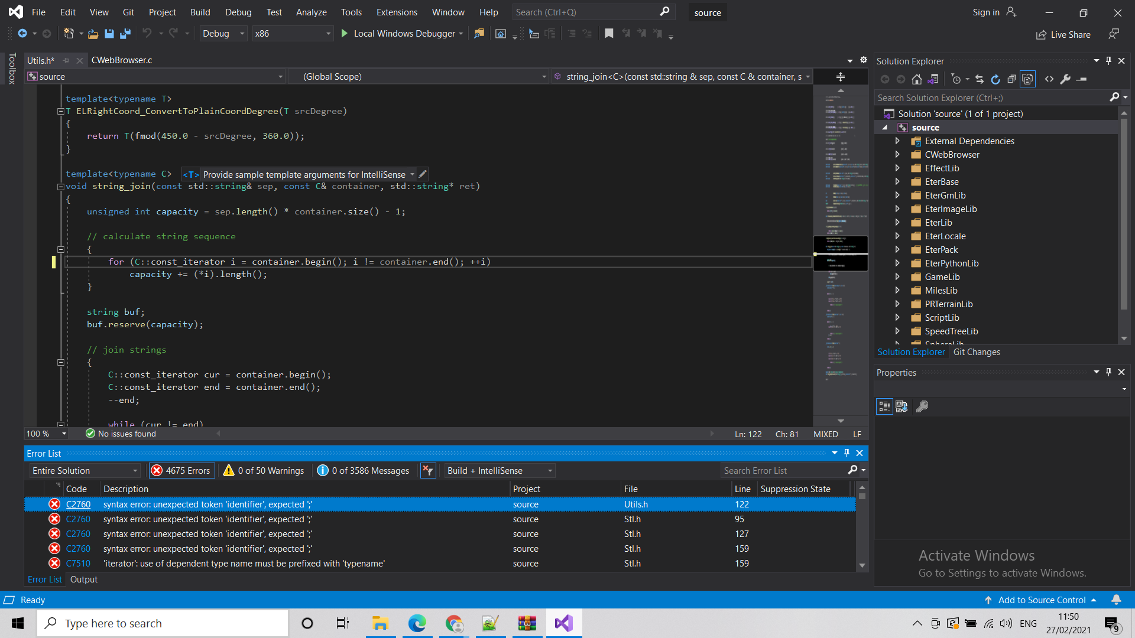Open the Build + IntelliSense dropdown
Viewport: 1135px width, 638px height.
[500, 471]
